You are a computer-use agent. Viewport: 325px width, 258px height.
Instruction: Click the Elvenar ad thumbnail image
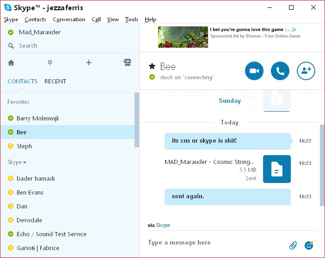tap(183, 37)
